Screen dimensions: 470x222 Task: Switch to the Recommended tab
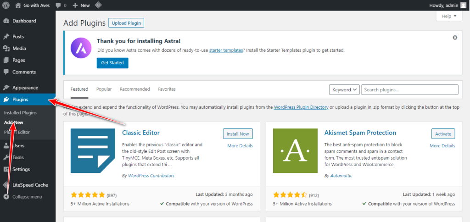[135, 89]
